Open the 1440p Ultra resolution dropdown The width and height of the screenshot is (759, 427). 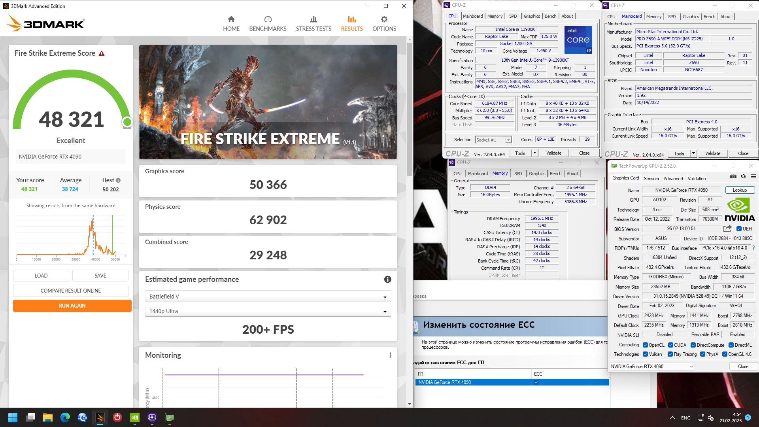click(268, 311)
